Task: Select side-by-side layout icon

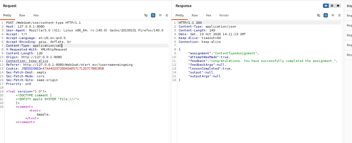Action: click(326, 6)
